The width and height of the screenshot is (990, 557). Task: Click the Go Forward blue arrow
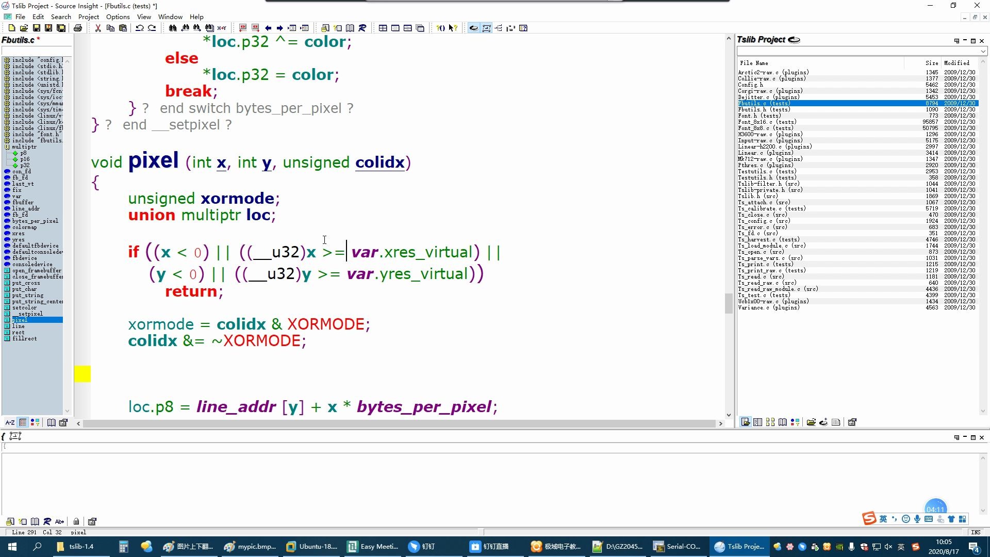(x=280, y=28)
